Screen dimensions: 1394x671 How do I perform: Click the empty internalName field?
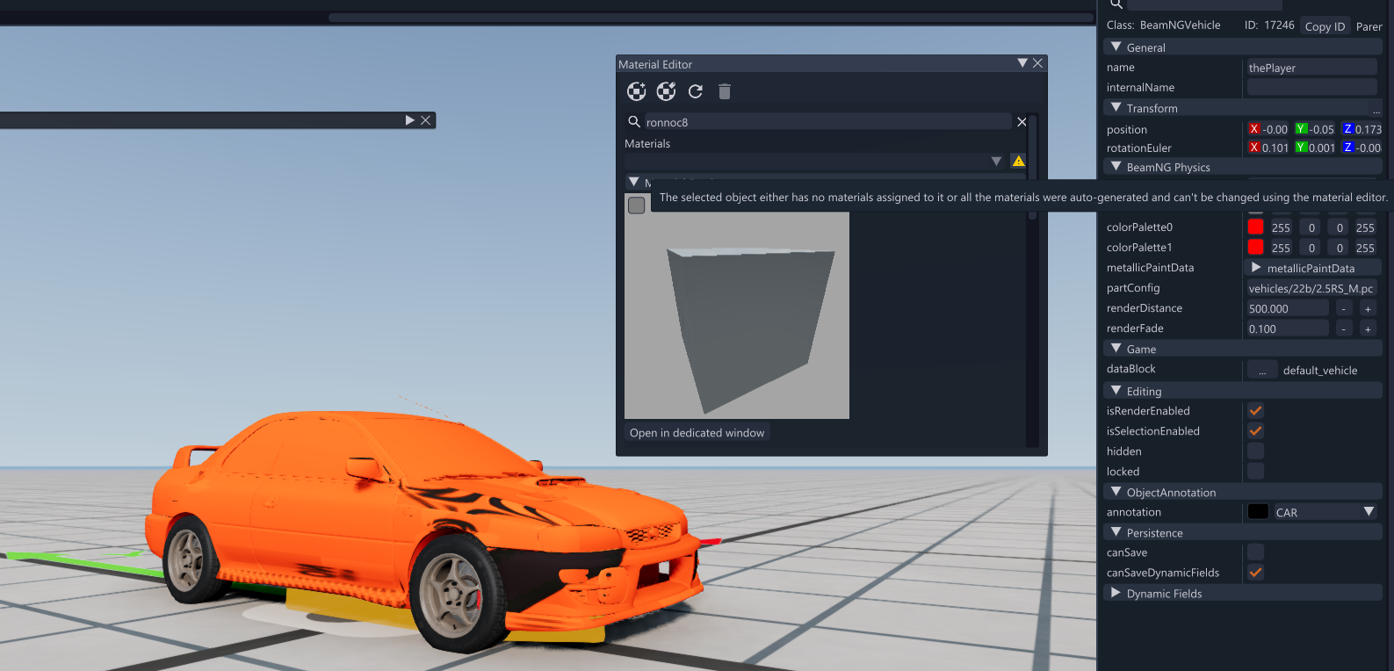pyautogui.click(x=1311, y=87)
